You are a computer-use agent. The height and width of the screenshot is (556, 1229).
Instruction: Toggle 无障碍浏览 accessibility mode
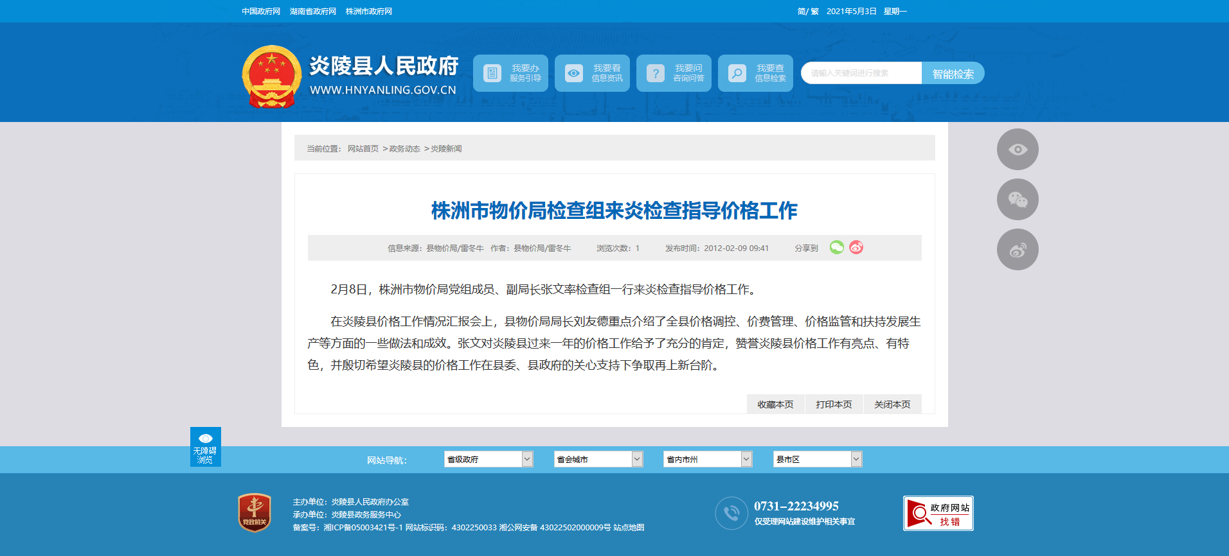[x=205, y=447]
